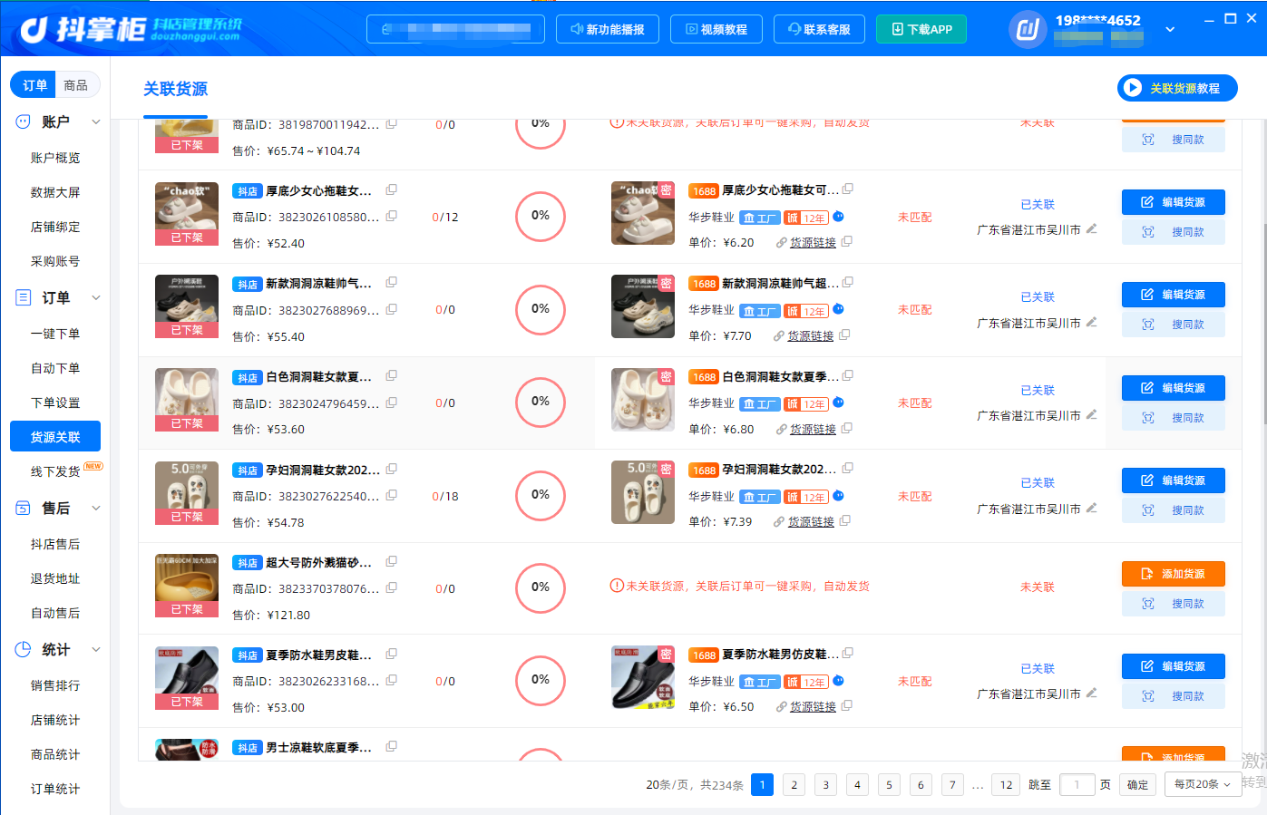Confirm page jump with 确定
This screenshot has height=815, width=1267.
pyautogui.click(x=1137, y=785)
